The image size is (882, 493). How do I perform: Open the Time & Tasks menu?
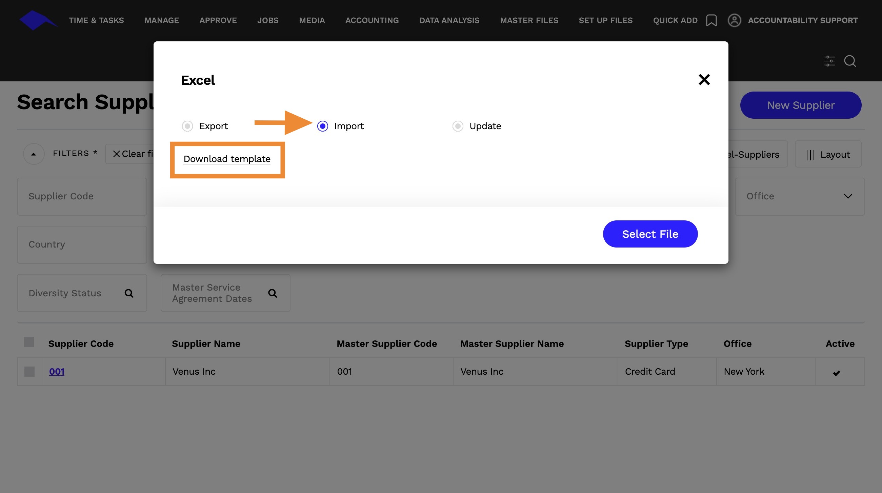(x=96, y=20)
